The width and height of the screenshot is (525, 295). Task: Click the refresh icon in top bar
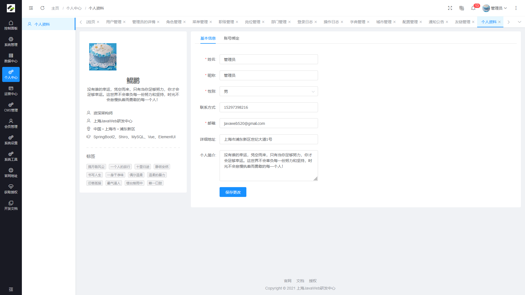point(42,8)
